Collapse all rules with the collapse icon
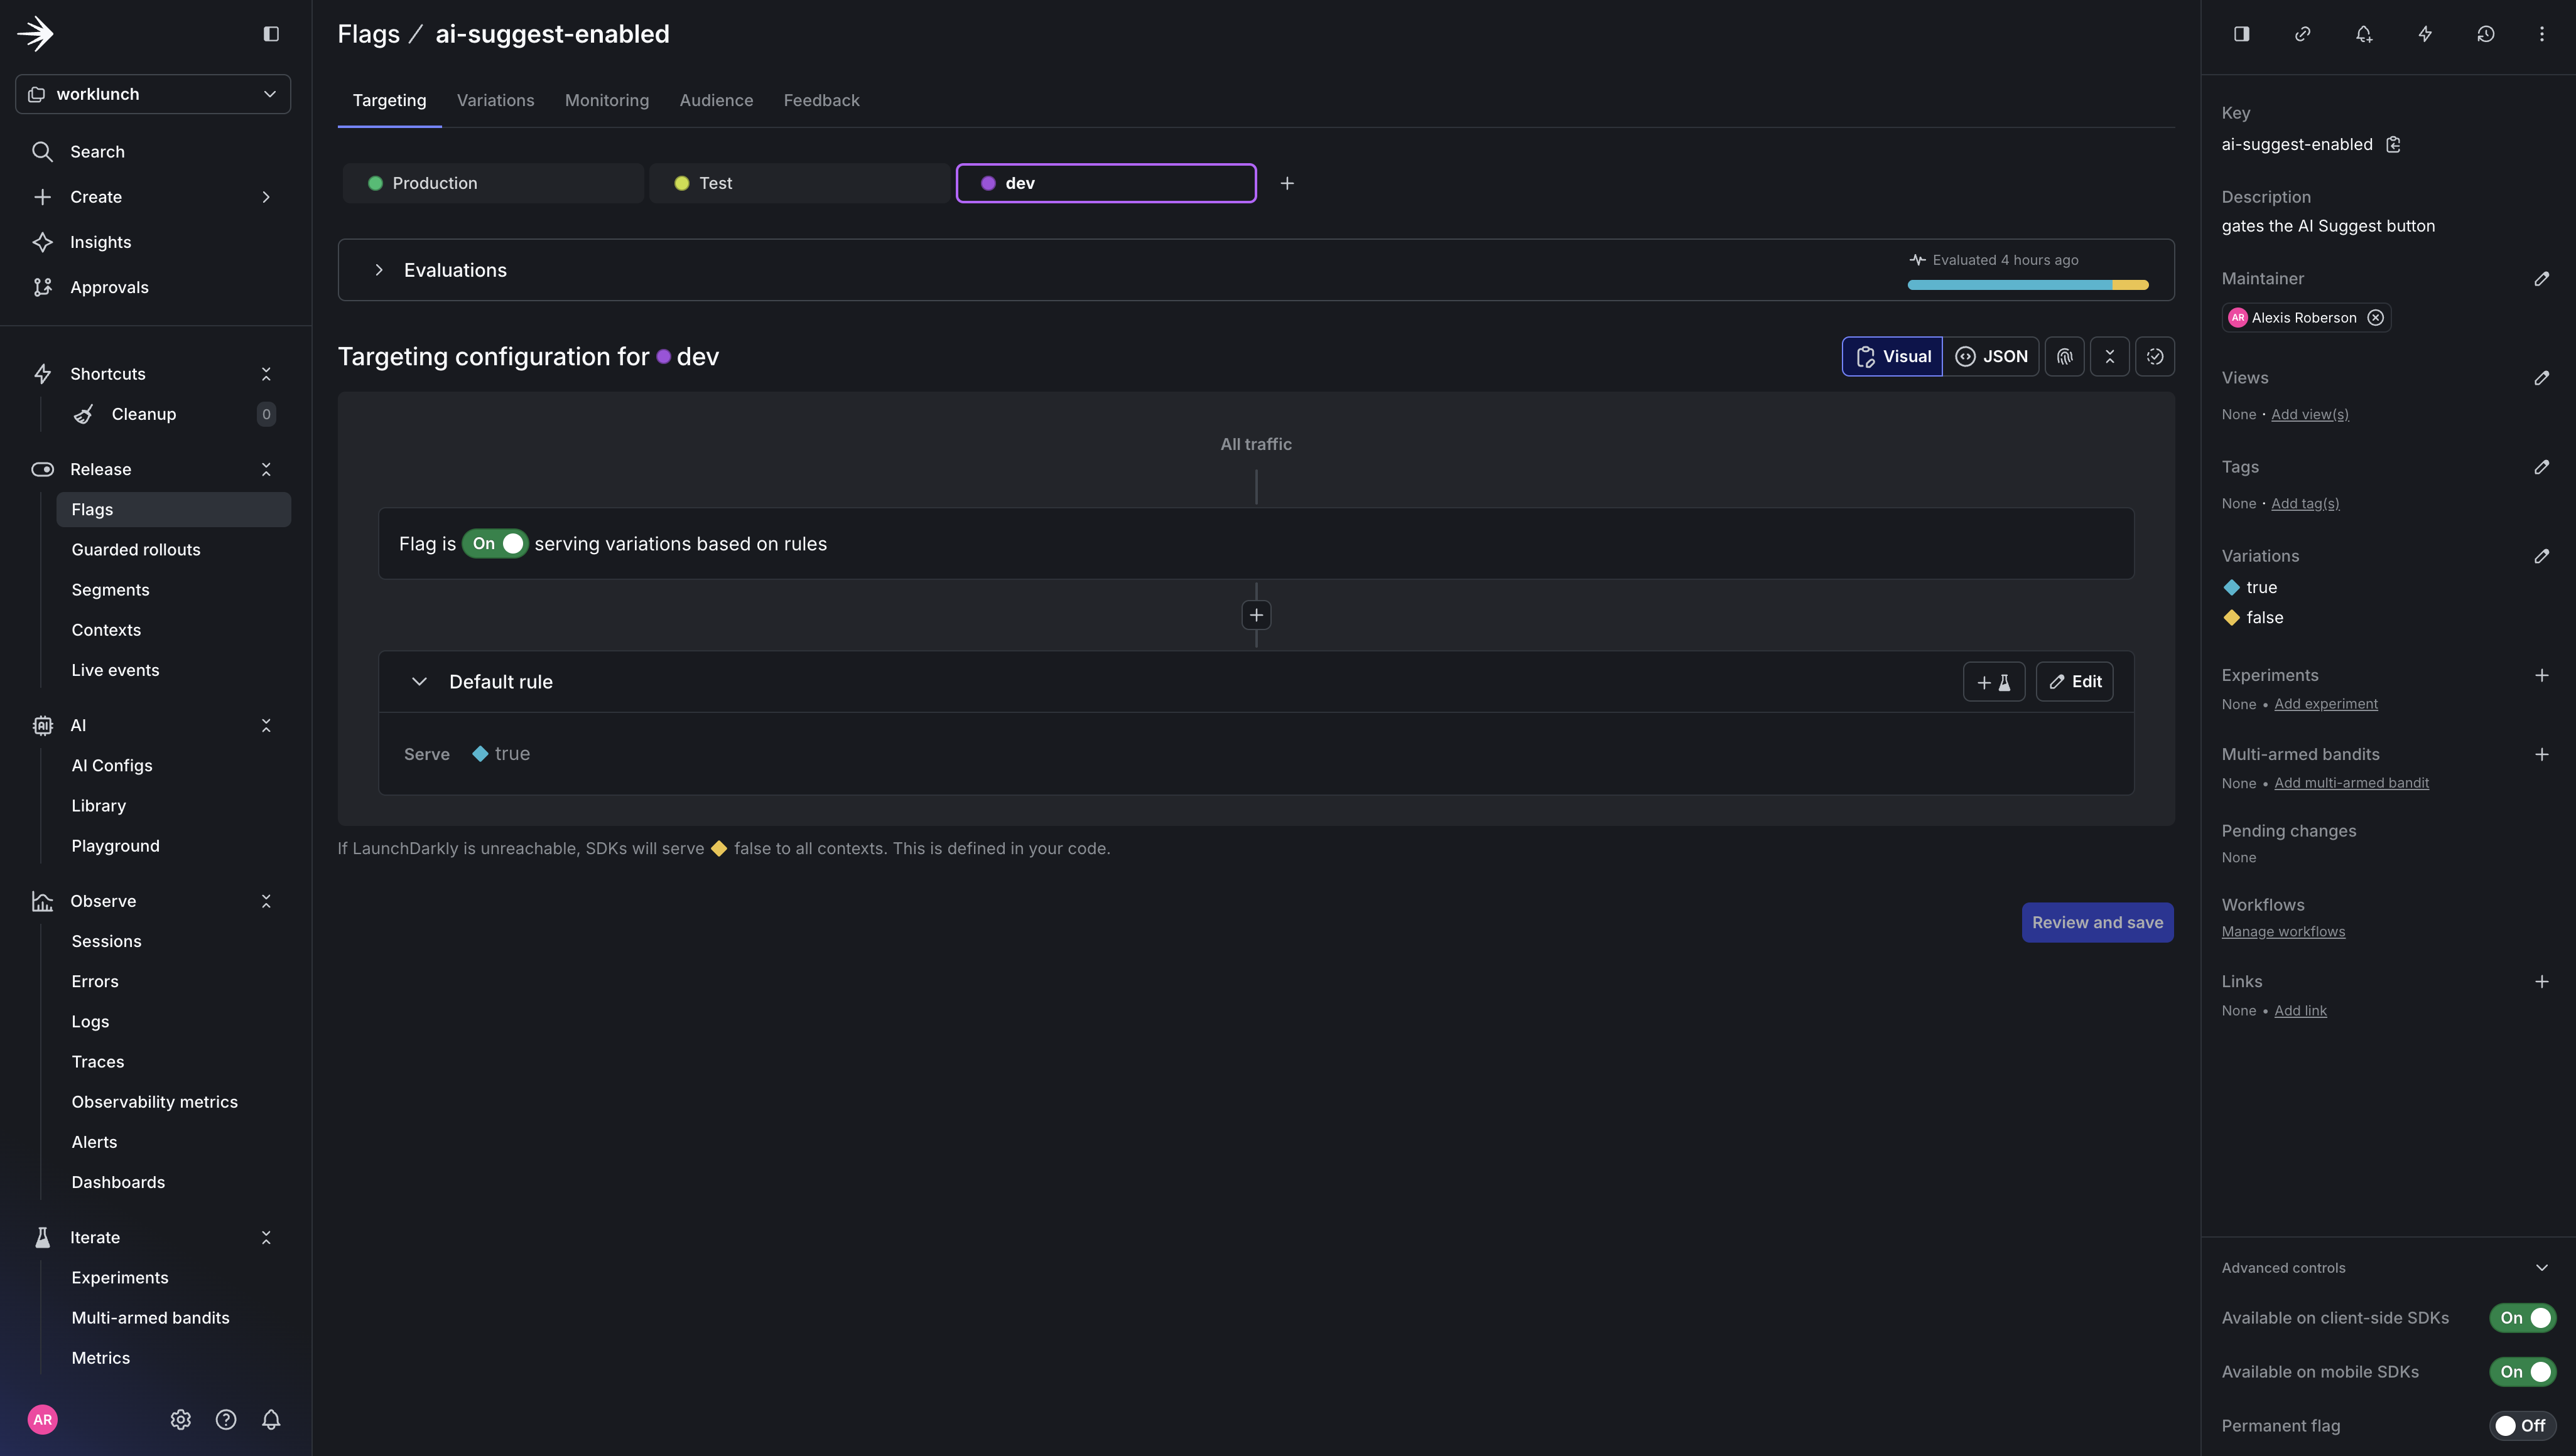Screen dimensions: 2576x1456 2110,356
